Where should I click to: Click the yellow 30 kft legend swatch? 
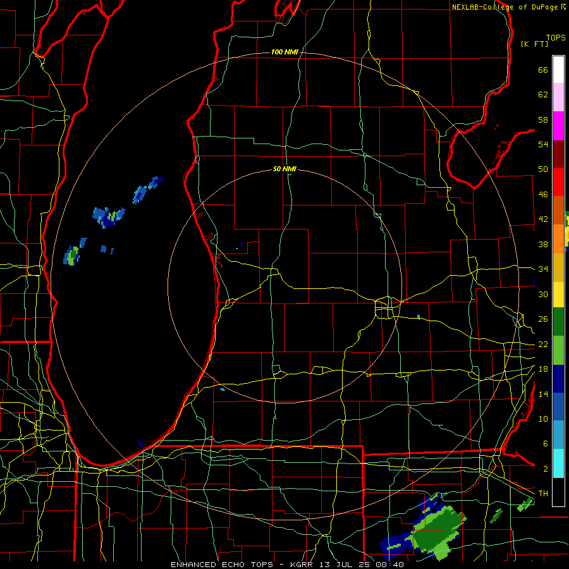click(x=558, y=294)
